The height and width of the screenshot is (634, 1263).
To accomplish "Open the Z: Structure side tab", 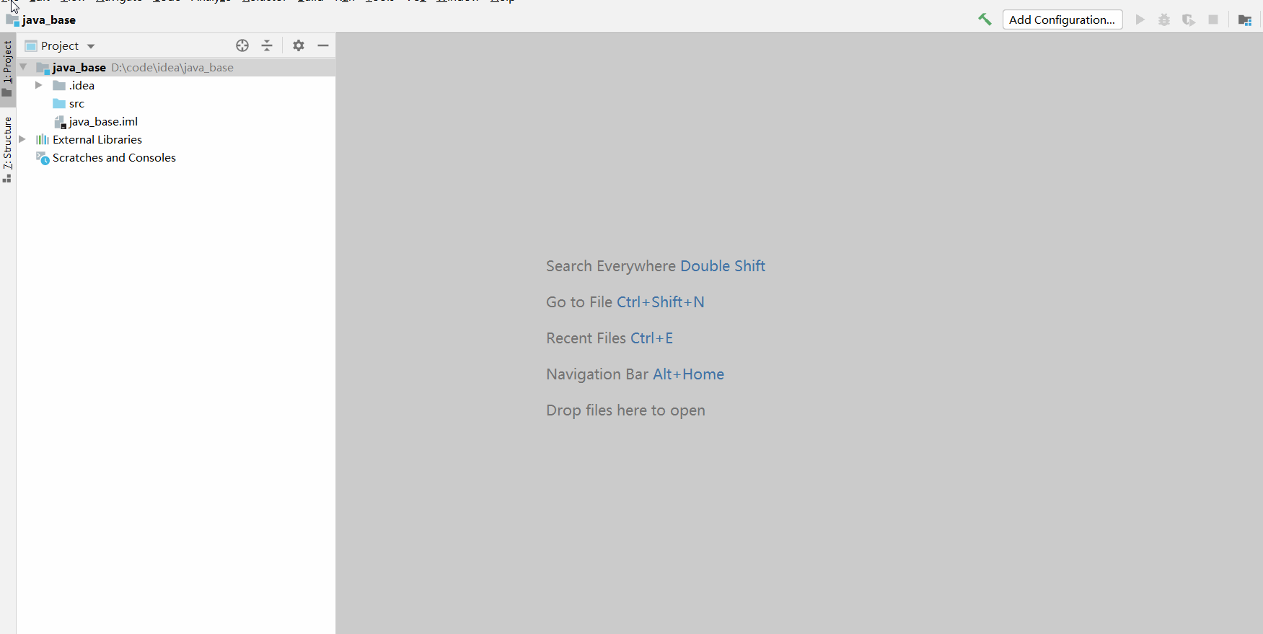I will (x=7, y=149).
